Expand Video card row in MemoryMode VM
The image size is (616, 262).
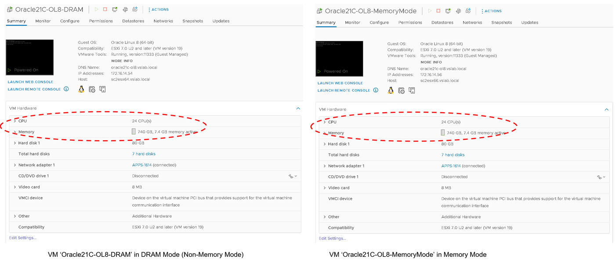(325, 188)
